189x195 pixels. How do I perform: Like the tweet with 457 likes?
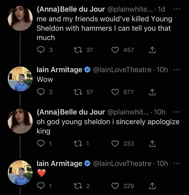116,50
